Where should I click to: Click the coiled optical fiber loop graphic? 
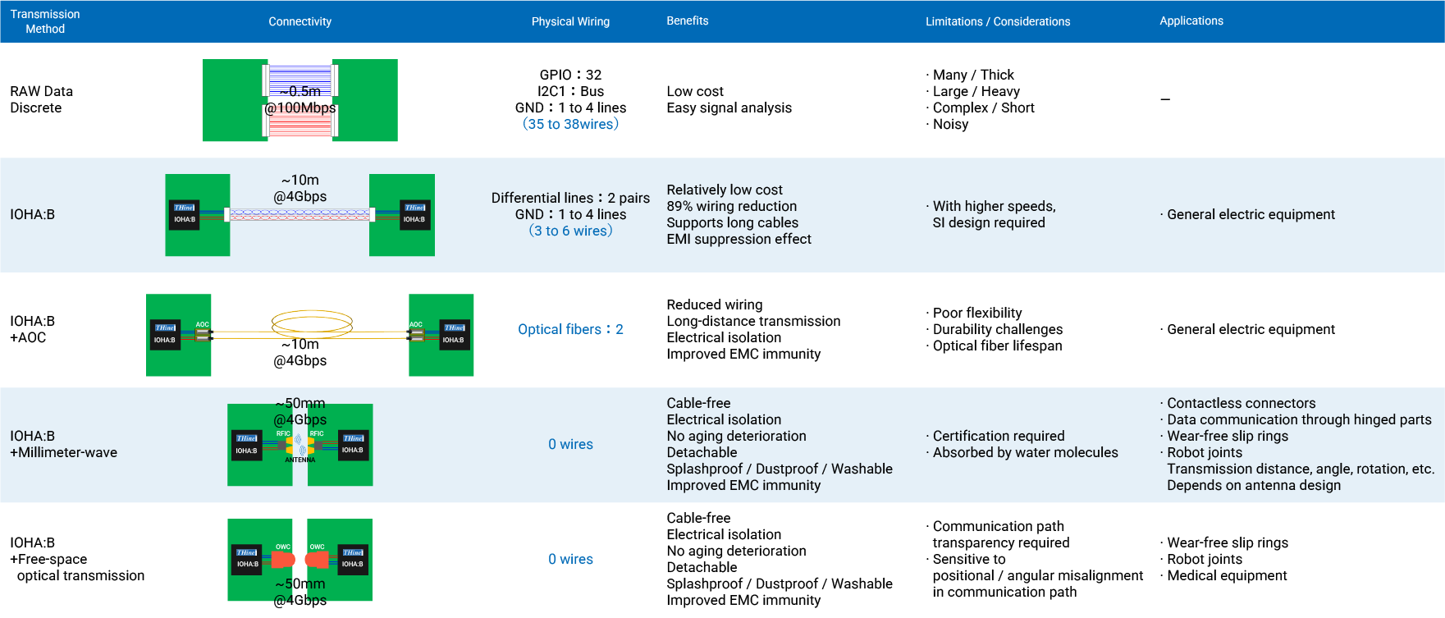(x=312, y=323)
